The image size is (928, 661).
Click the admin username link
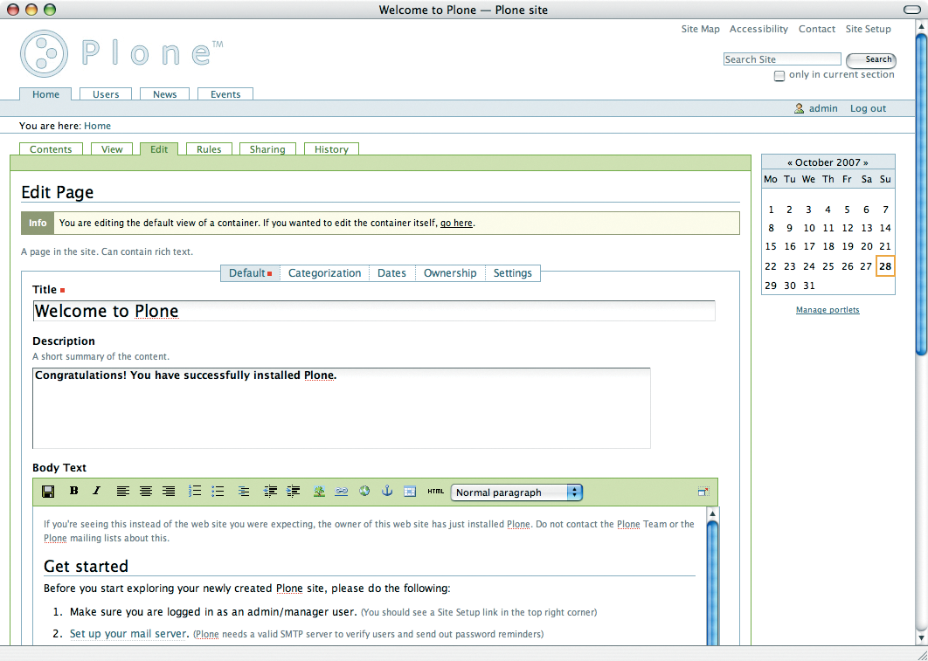click(x=823, y=108)
